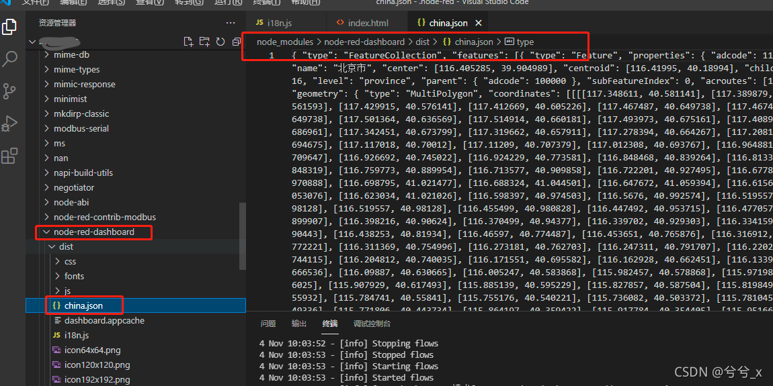Click the New File icon in explorer
Viewport: 773px width, 386px height.
pos(189,42)
